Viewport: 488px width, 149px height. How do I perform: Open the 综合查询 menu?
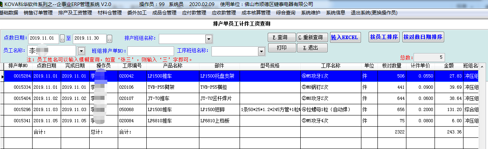pyautogui.click(x=286, y=13)
